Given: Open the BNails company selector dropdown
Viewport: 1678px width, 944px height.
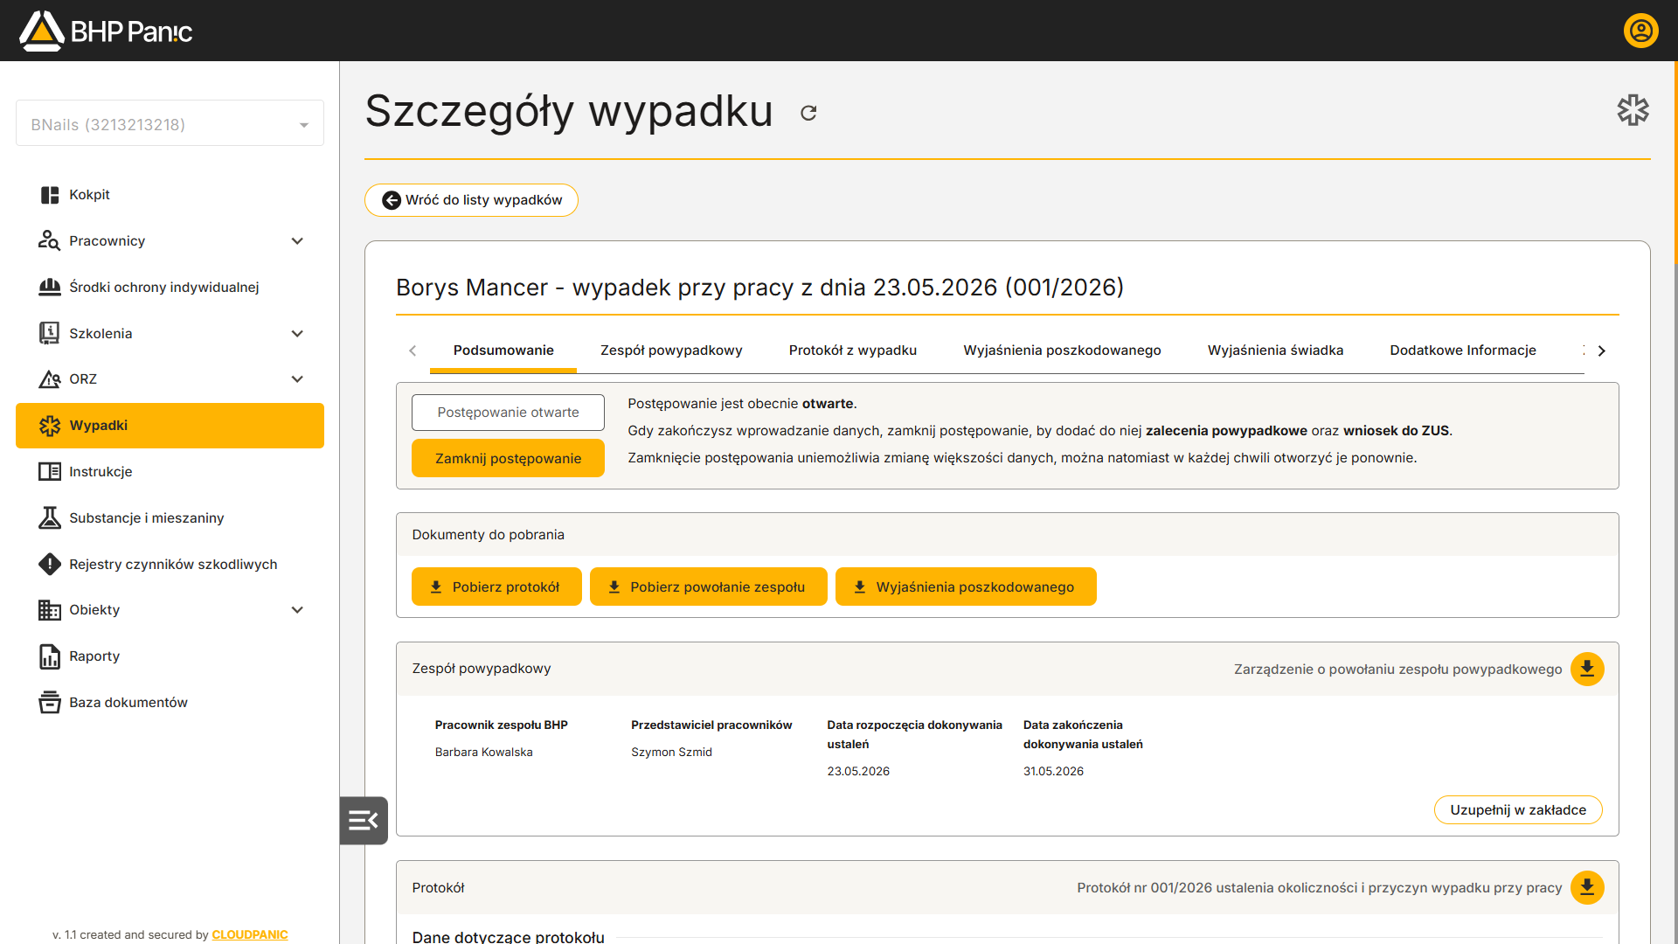Looking at the screenshot, I should click(170, 123).
